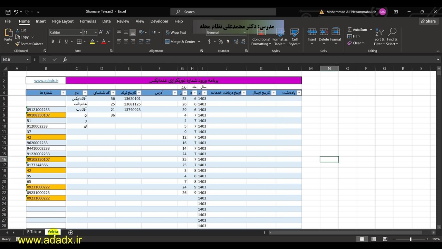This screenshot has width=442, height=249.
Task: Click the Sort & Filter icon
Action: point(379,33)
